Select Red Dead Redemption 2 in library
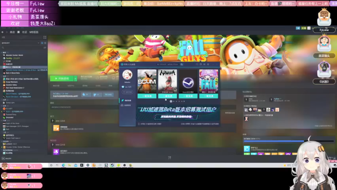This screenshot has height=190, width=337. pyautogui.click(x=15, y=88)
